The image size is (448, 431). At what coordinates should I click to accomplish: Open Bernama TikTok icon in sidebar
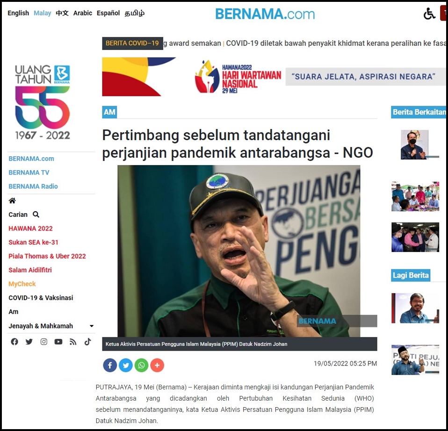88,342
